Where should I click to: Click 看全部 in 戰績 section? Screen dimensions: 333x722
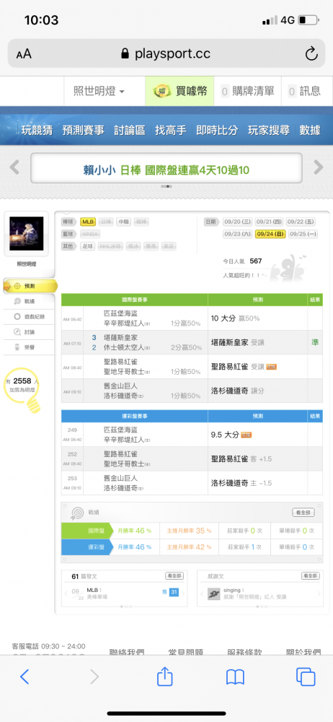tap(303, 513)
